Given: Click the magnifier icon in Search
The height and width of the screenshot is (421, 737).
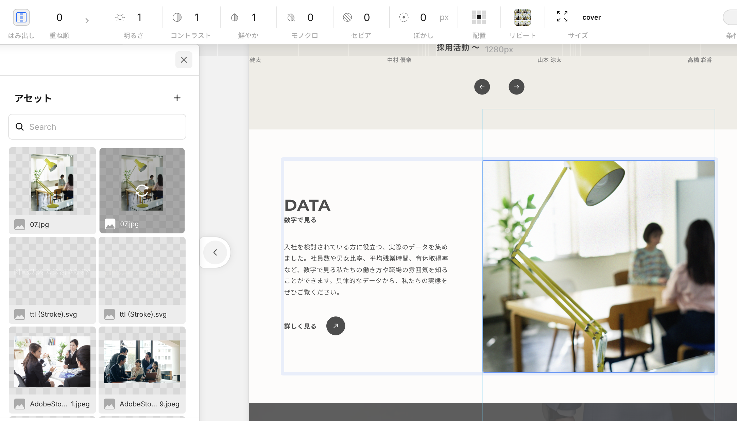Looking at the screenshot, I should [x=20, y=127].
